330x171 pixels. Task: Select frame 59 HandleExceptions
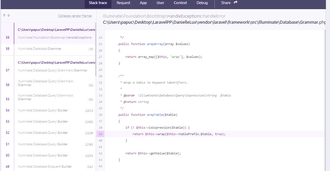click(x=51, y=37)
